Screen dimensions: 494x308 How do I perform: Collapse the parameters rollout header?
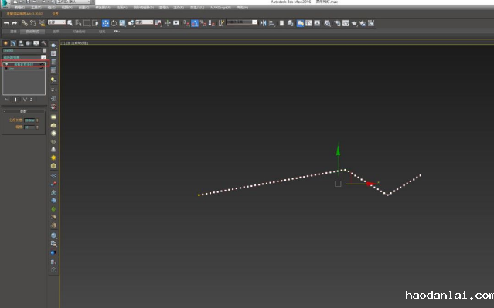click(x=23, y=111)
